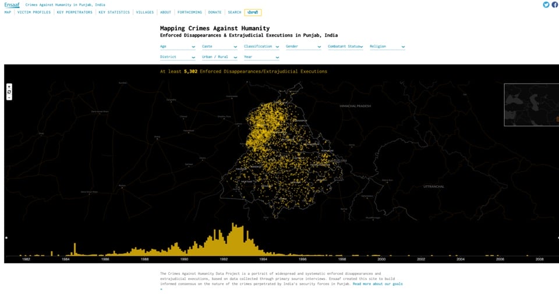Click the Ensaaf logo
Viewport: 559px width, 294px height.
(x=12, y=5)
